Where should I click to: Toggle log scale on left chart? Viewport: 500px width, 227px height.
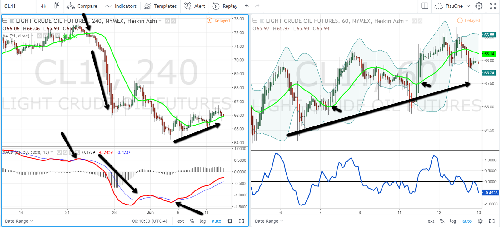pos(202,221)
